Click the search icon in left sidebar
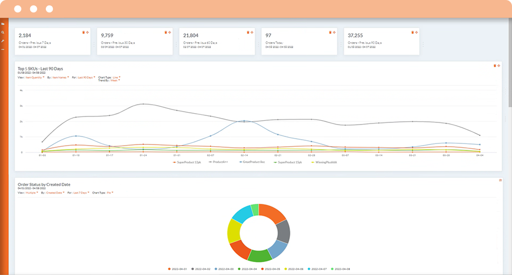Image resolution: width=512 pixels, height=275 pixels. pos(3,32)
